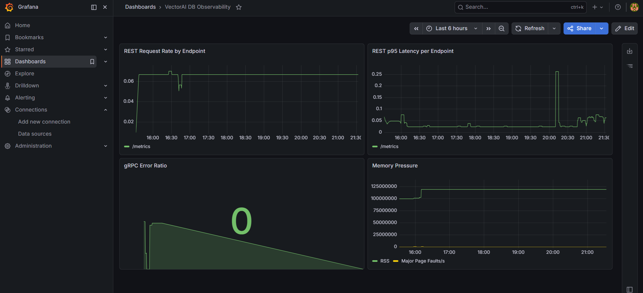The image size is (643, 293).
Task: Expand the Drilldown section chevron
Action: tap(106, 86)
